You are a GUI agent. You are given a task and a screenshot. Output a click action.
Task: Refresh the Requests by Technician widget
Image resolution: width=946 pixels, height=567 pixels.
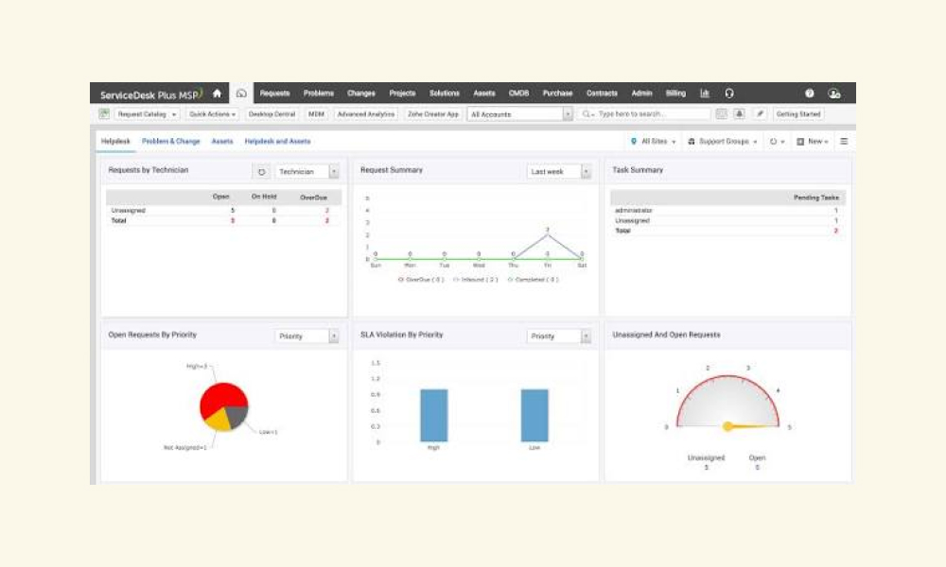pos(261,172)
